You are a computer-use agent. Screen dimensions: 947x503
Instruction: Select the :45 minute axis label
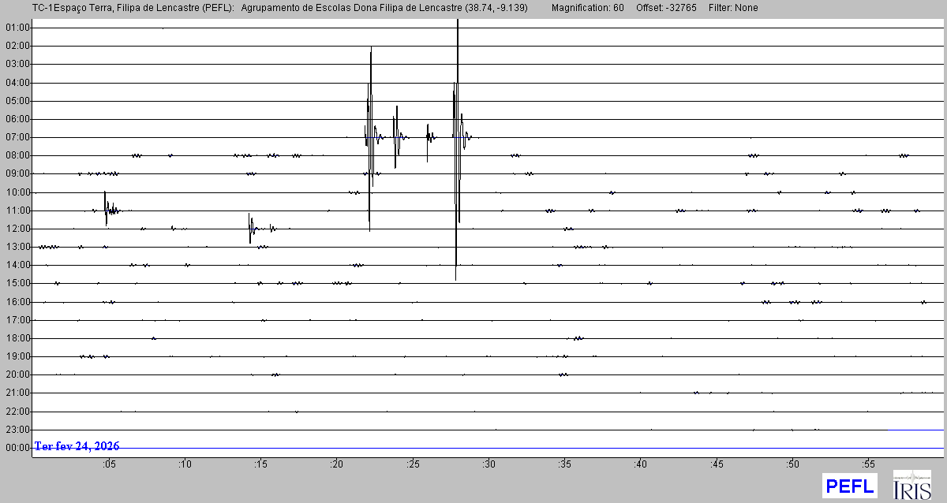coord(716,464)
